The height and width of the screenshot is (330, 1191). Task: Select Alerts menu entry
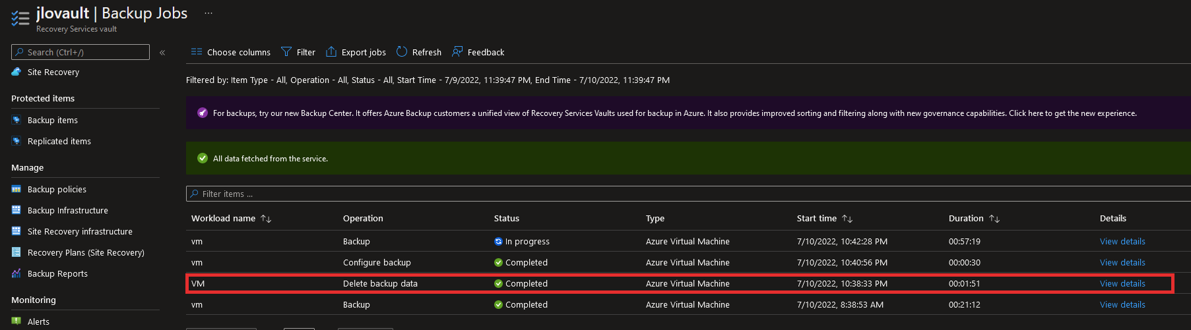tap(38, 321)
